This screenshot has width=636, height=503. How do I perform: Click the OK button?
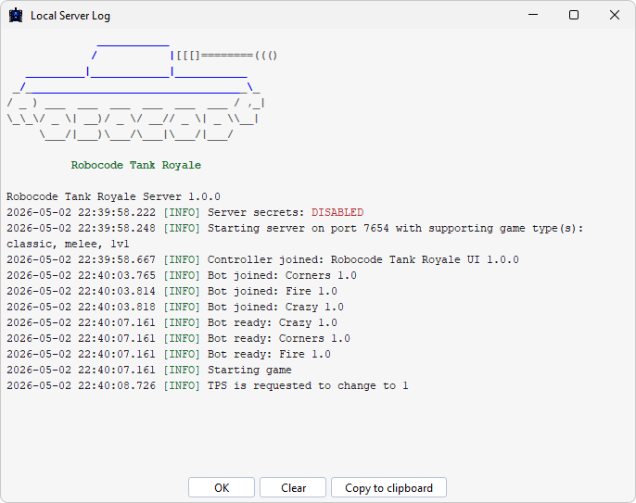pos(222,487)
